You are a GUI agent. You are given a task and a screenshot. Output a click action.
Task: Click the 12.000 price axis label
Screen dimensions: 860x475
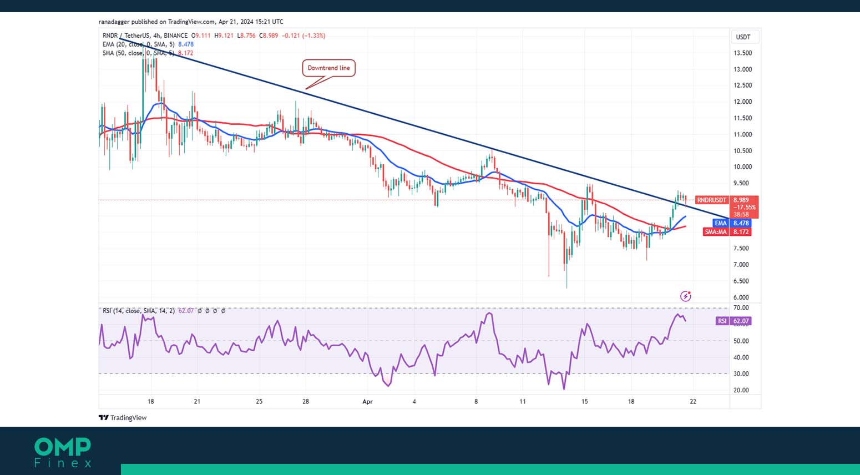(x=743, y=102)
